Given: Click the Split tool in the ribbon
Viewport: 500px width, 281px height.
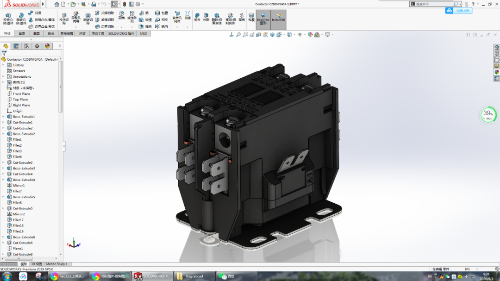Looking at the screenshot, I should [x=206, y=17].
